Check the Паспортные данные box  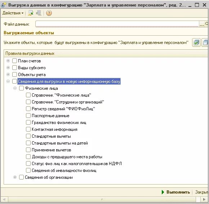click(28, 116)
